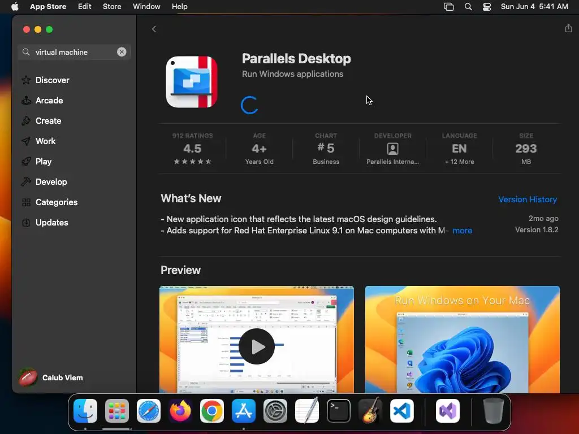
Task: Click the Parallels Desktop title
Action: tap(296, 59)
